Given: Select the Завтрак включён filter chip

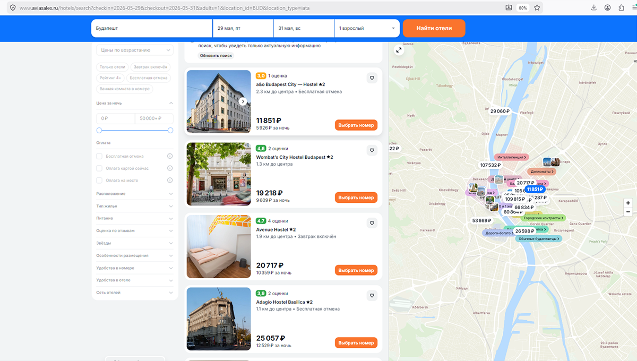Looking at the screenshot, I should [x=150, y=67].
